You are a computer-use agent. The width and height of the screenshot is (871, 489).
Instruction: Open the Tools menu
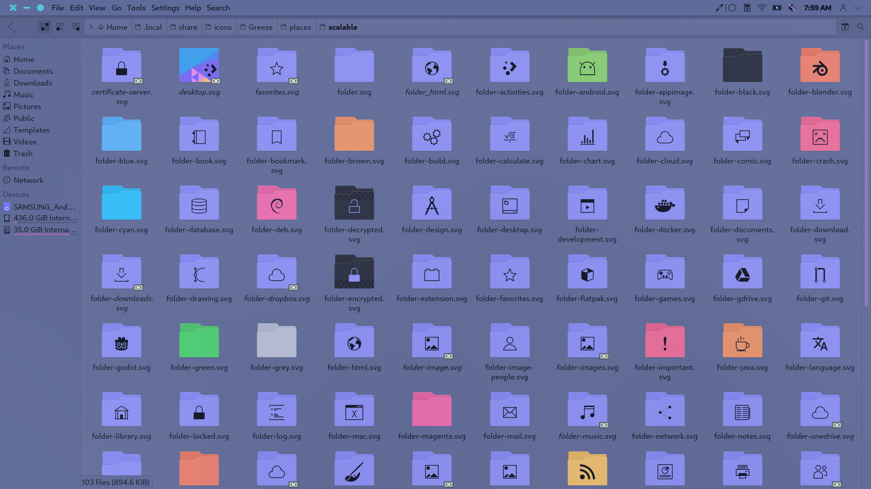coord(136,8)
